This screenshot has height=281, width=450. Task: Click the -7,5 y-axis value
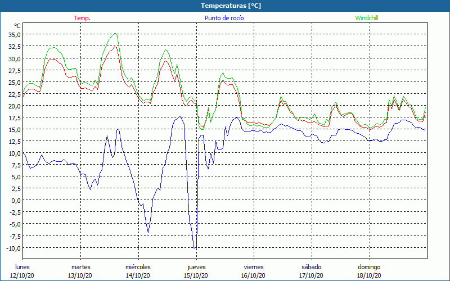click(15, 236)
